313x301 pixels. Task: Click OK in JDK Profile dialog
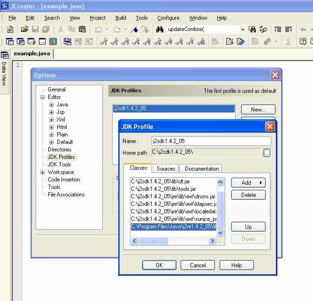[159, 265]
